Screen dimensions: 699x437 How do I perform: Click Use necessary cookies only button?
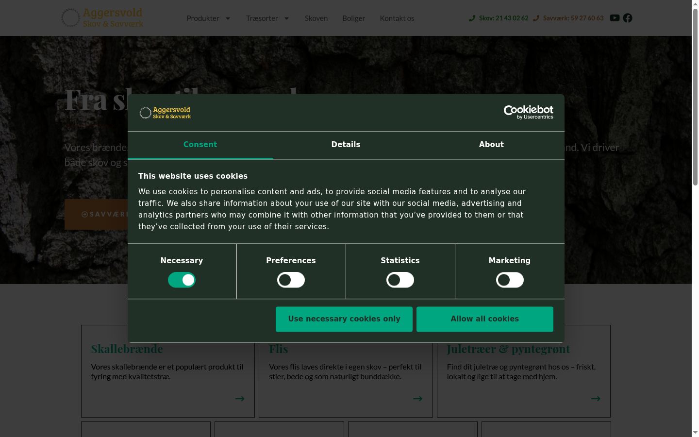click(344, 319)
